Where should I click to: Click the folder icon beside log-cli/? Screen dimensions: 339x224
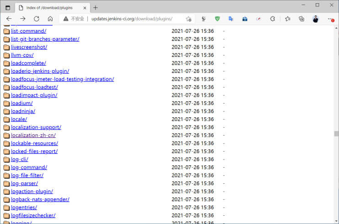pyautogui.click(x=6, y=159)
